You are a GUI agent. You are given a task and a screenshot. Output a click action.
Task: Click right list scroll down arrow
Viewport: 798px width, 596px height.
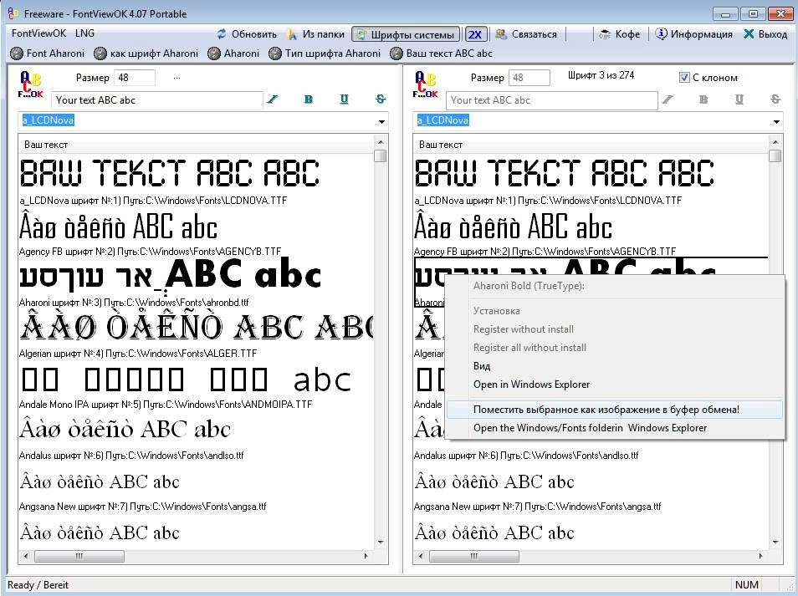(x=775, y=543)
